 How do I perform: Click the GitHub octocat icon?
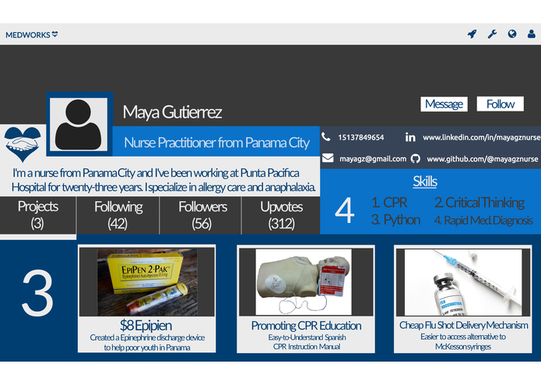point(416,158)
